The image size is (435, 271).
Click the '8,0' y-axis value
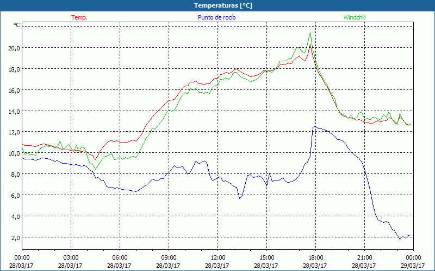tap(16, 175)
